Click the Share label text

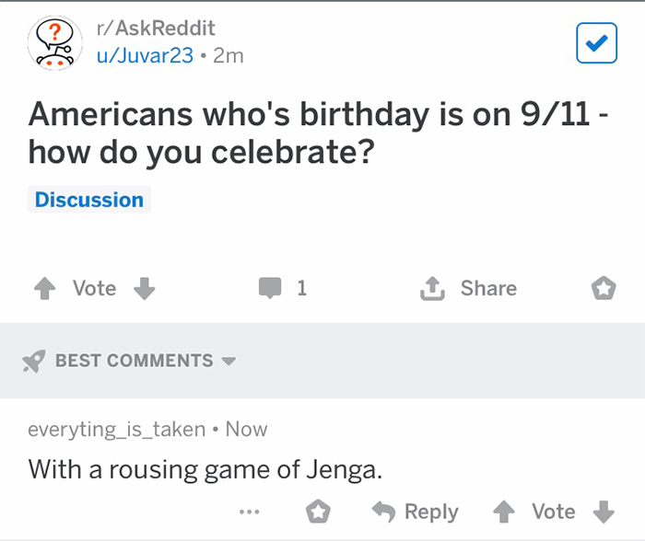[x=488, y=289]
